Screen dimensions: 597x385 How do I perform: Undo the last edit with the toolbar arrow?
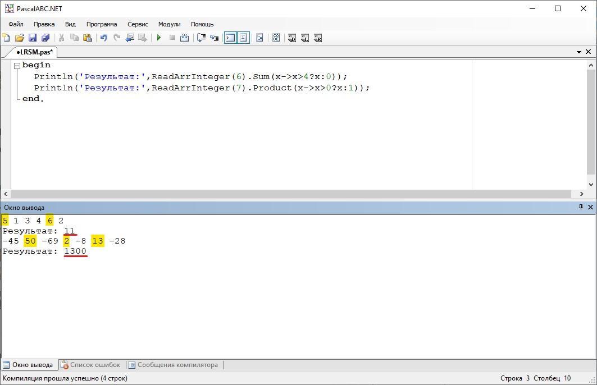pyautogui.click(x=104, y=38)
